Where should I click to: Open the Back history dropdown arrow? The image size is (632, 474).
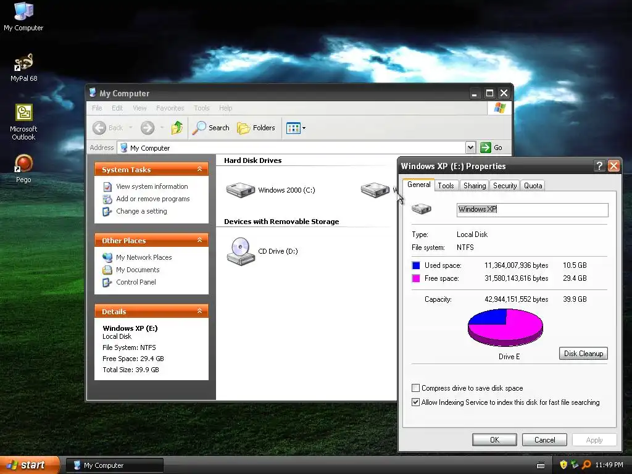click(131, 128)
